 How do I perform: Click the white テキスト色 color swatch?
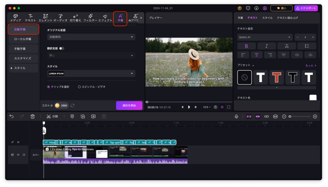coord(313,98)
